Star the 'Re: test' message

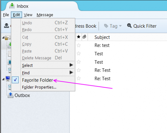pos(78,45)
